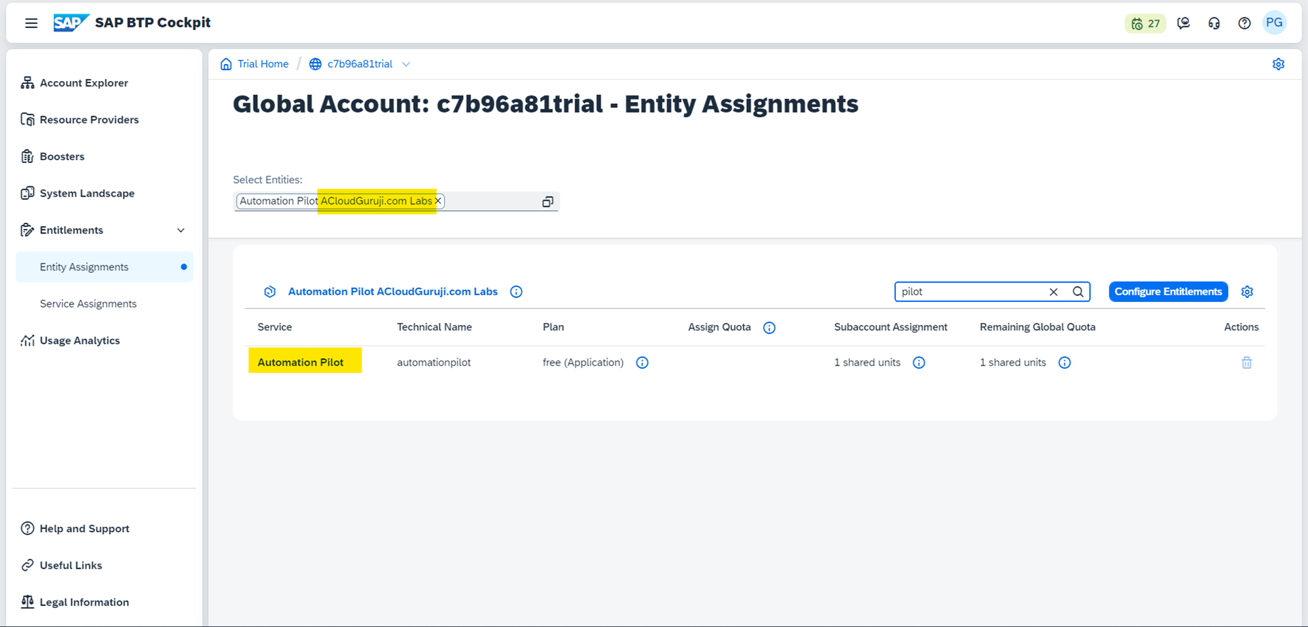The height and width of the screenshot is (627, 1308).
Task: Click the Configure Entitlements button
Action: [x=1168, y=292]
